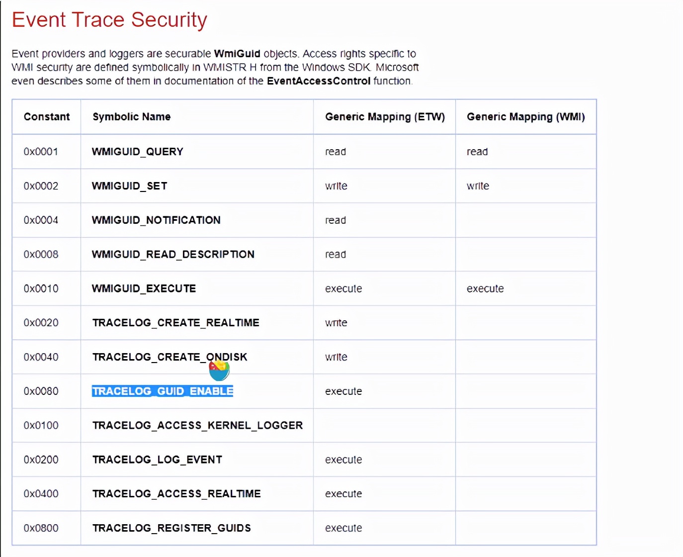683x557 pixels.
Task: Click the highlighted TRACELOG_GUID_ENABLE text
Action: [163, 391]
